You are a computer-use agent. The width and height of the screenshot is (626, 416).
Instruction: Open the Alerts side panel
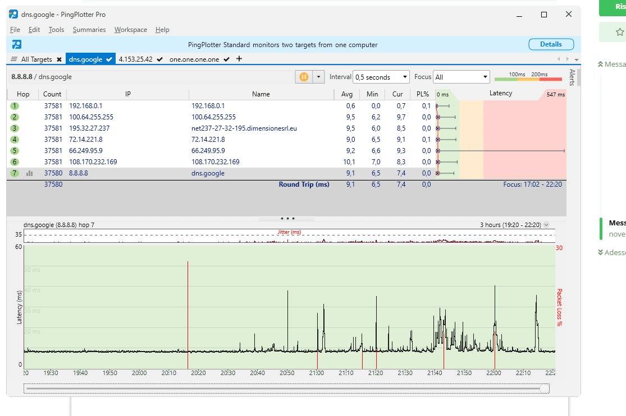click(572, 76)
